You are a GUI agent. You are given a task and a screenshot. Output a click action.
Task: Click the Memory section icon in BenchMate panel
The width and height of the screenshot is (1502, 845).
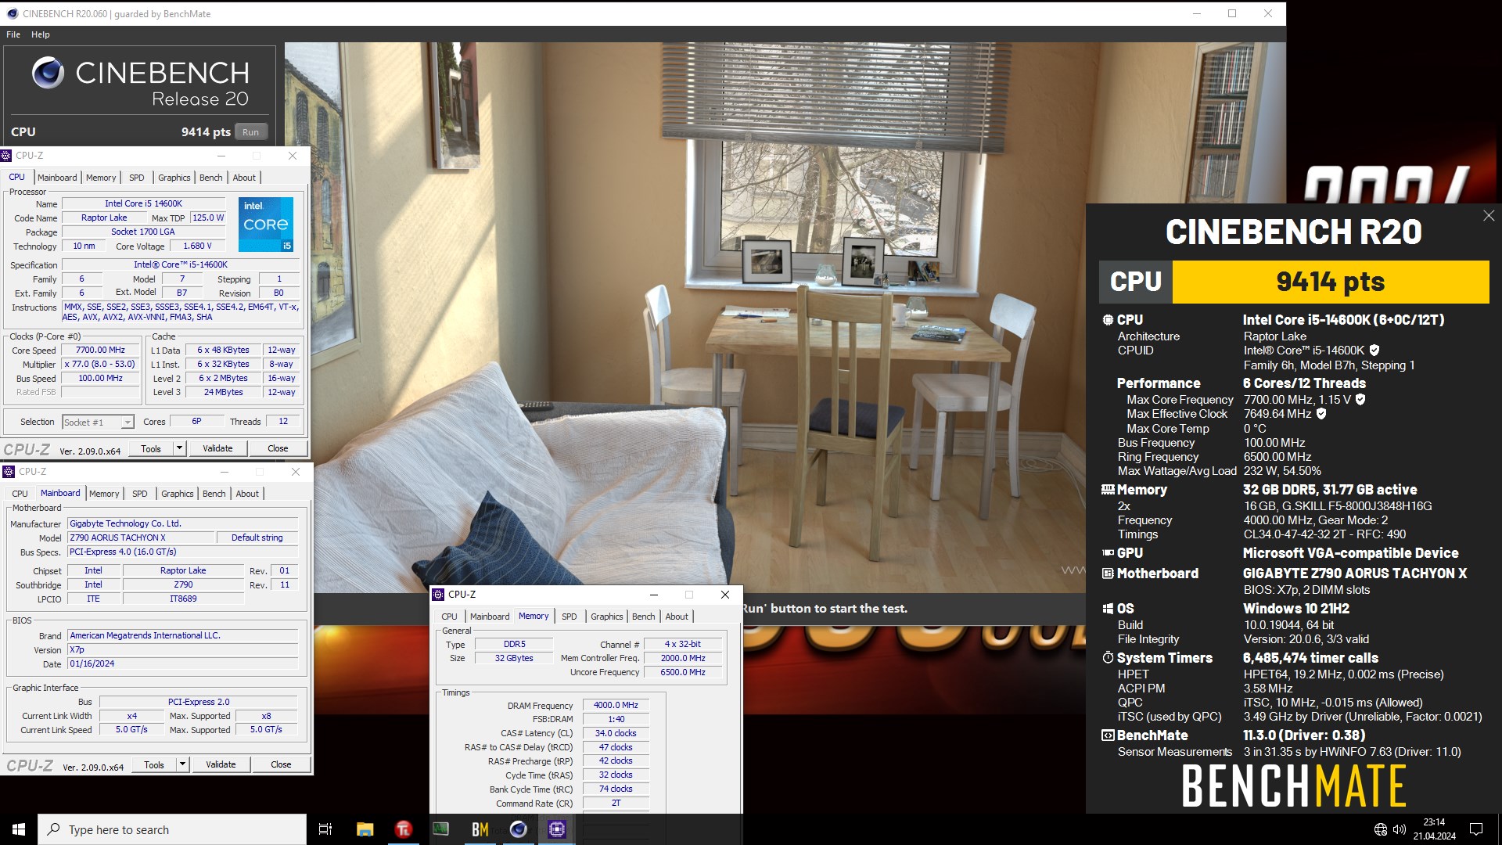(x=1108, y=490)
